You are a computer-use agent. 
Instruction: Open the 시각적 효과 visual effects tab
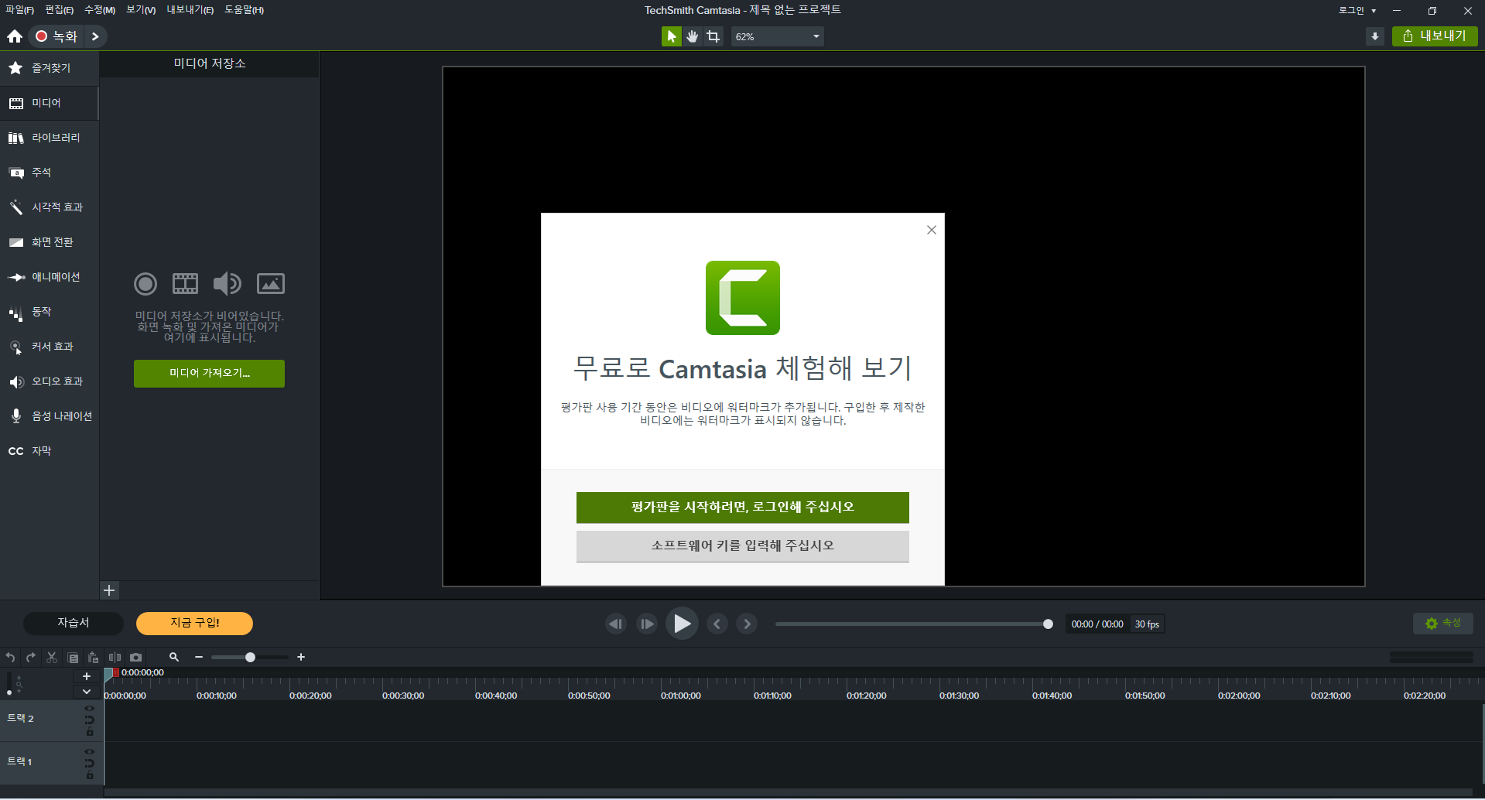pyautogui.click(x=50, y=207)
